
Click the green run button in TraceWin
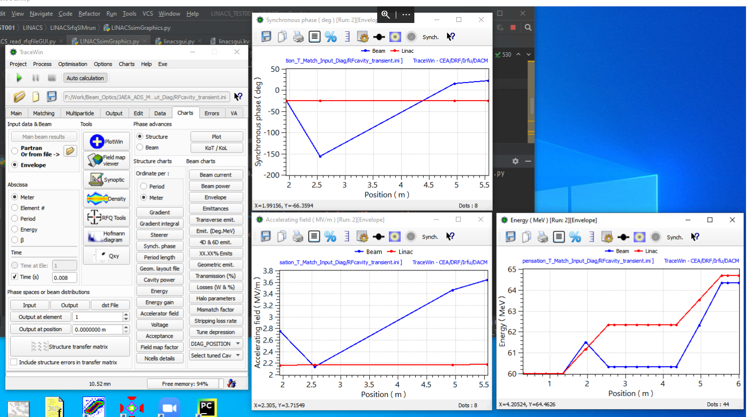pyautogui.click(x=19, y=78)
